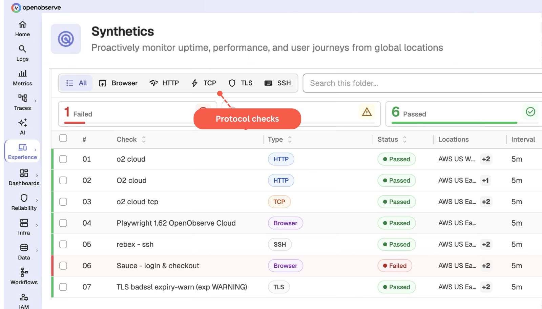
Task: Click the +2 locations badge in row 05
Action: (486, 245)
